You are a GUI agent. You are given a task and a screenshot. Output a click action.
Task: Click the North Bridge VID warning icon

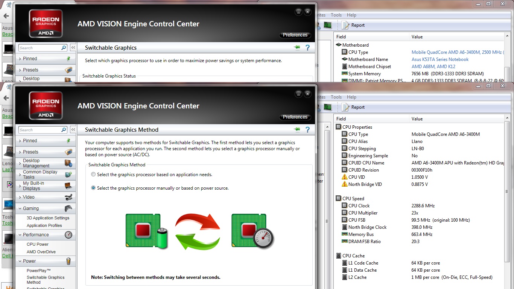tap(344, 184)
